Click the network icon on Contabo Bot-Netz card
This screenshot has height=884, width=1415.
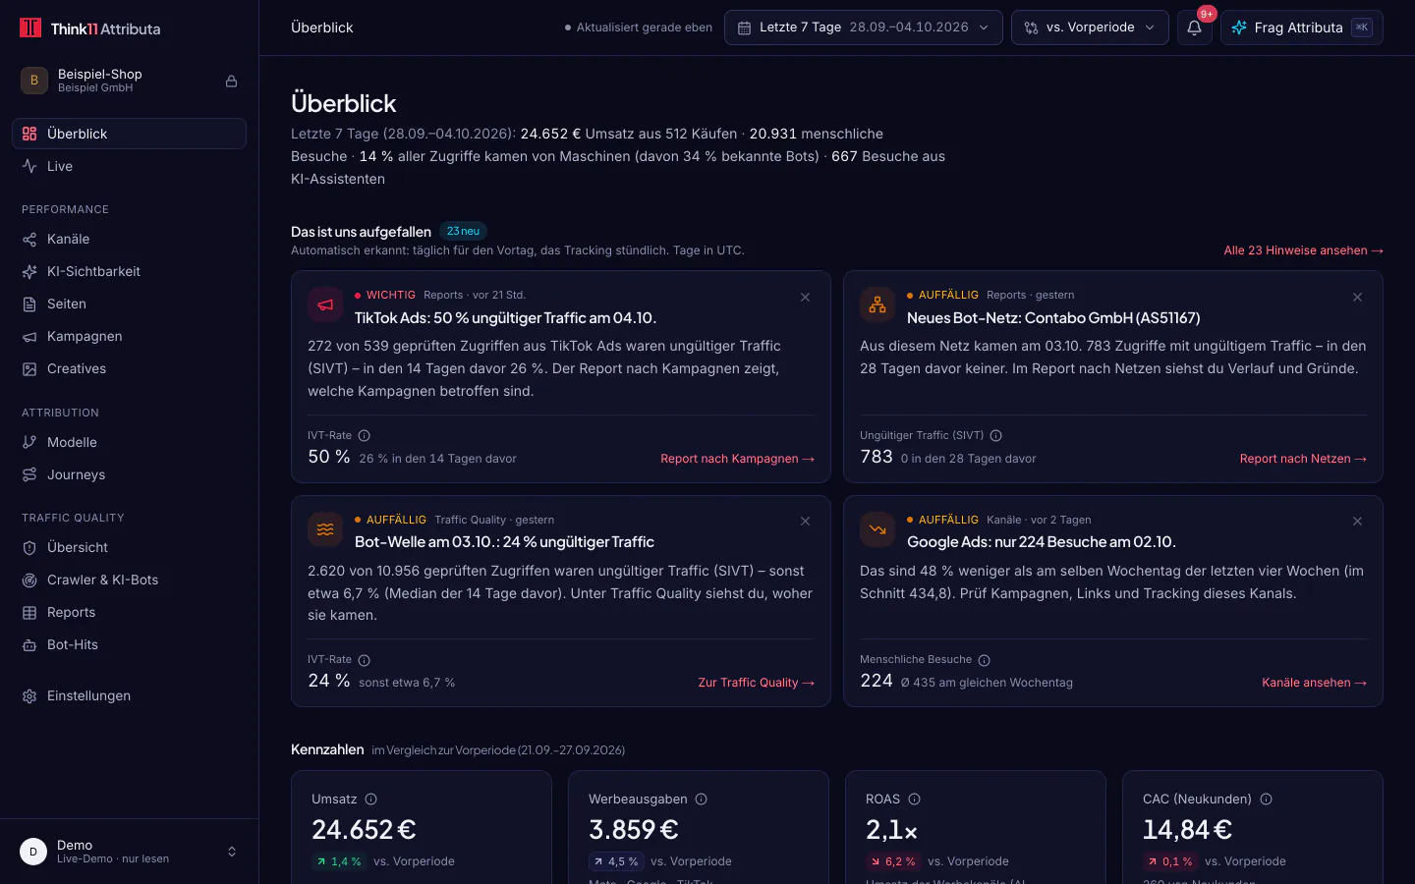(877, 304)
